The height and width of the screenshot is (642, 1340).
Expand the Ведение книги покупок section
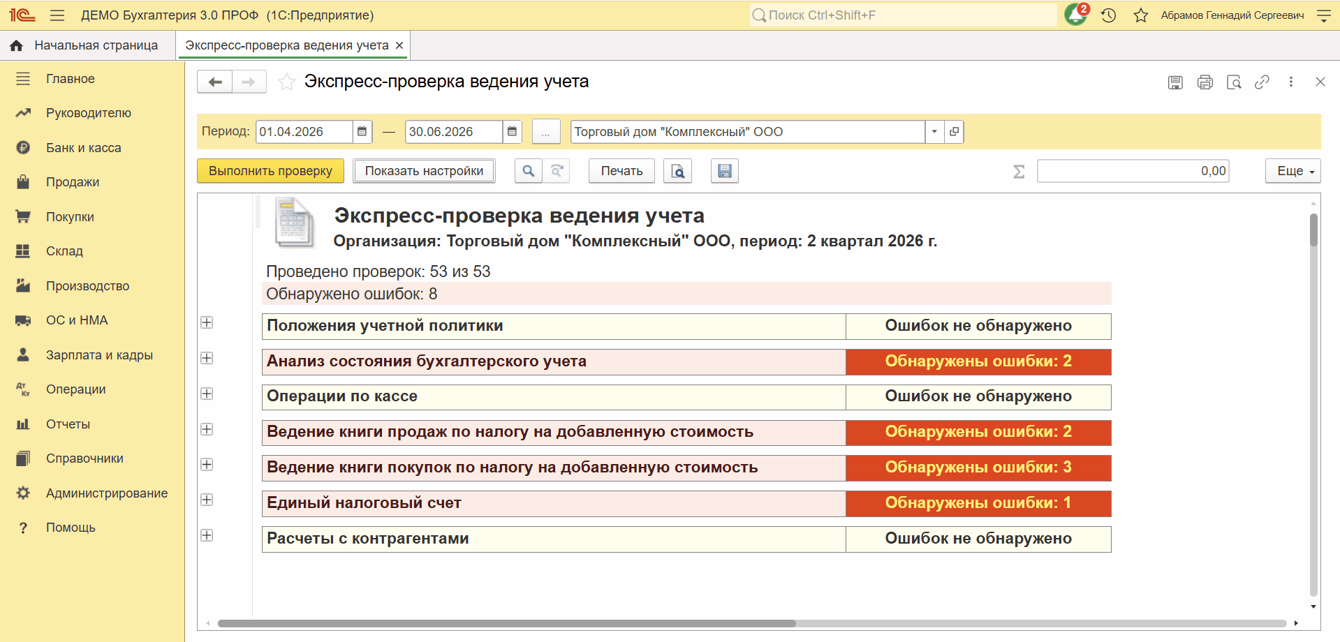click(207, 465)
